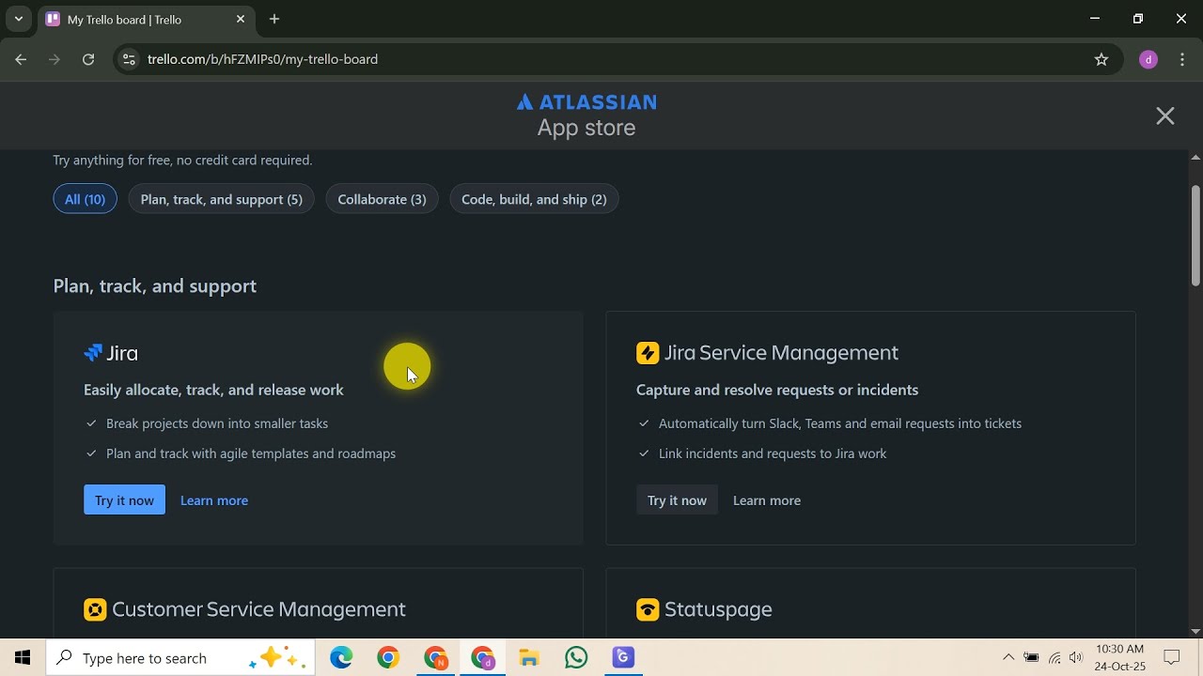The width and height of the screenshot is (1203, 676).
Task: Open the Chrome profile avatar
Action: click(x=1148, y=59)
